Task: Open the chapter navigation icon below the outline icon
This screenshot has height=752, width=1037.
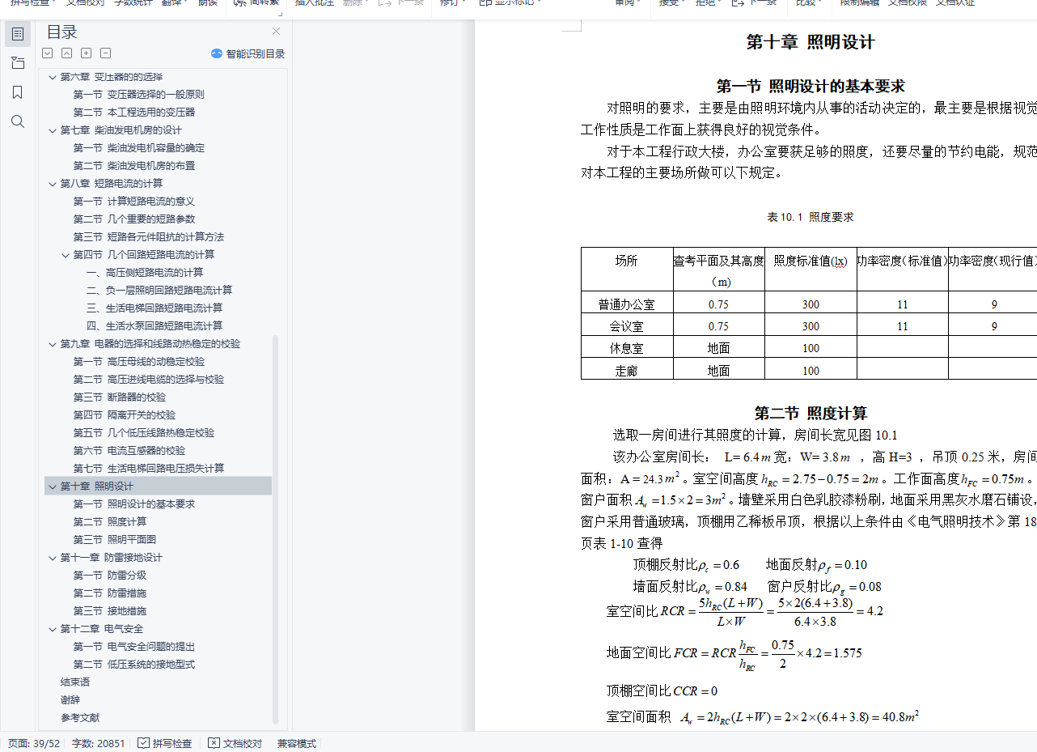Action: pyautogui.click(x=18, y=63)
